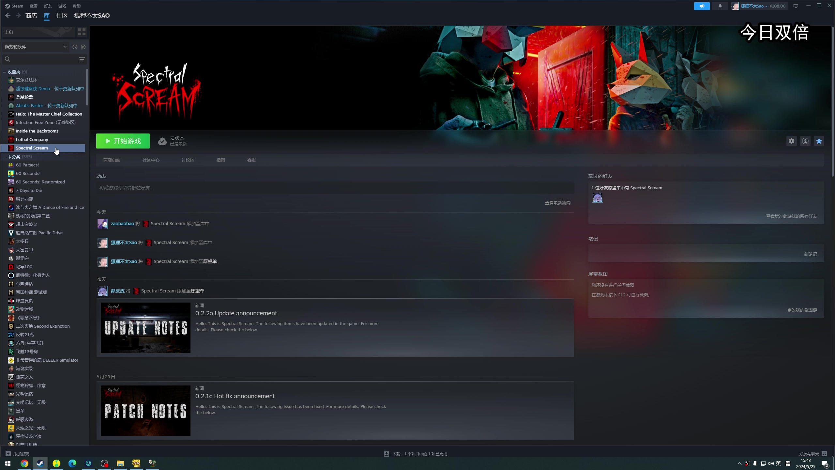The height and width of the screenshot is (470, 835).
Task: Click the volume icon in system tray
Action: (771, 463)
